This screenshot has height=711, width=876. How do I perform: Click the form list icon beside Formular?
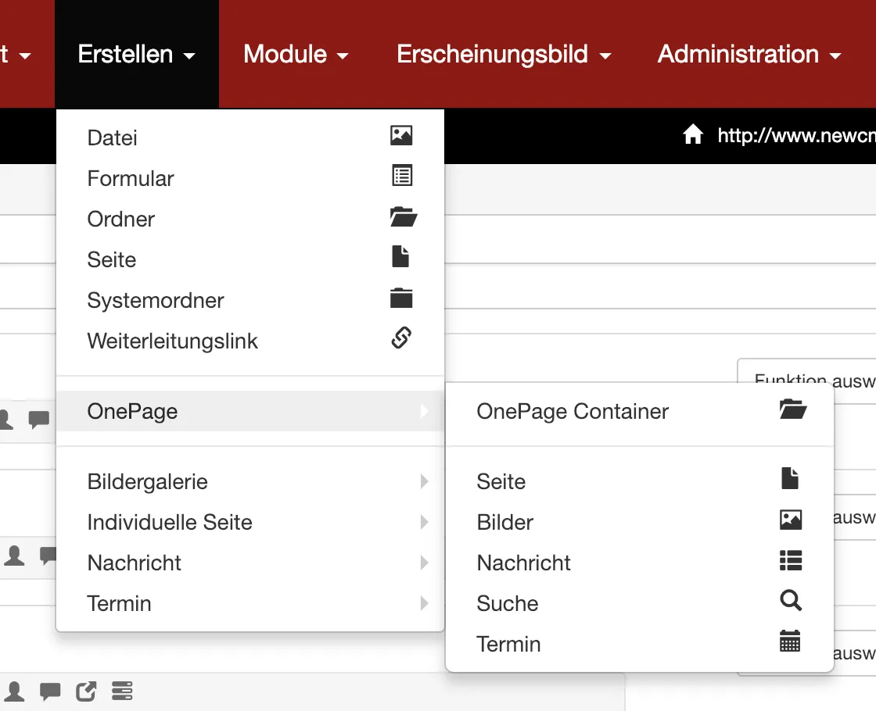click(401, 176)
